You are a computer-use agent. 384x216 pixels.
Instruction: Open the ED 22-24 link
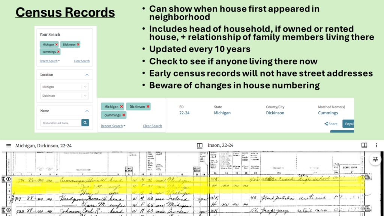coord(184,113)
